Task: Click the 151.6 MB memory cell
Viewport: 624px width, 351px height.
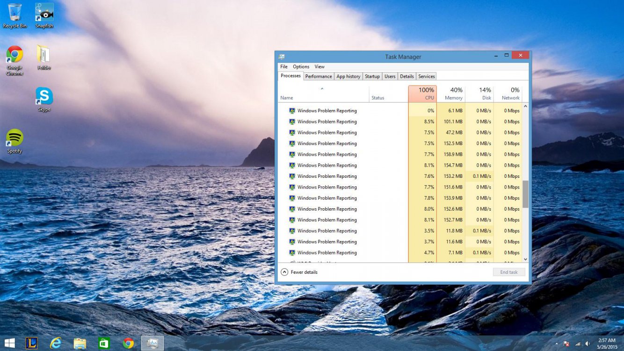Action: [x=451, y=187]
